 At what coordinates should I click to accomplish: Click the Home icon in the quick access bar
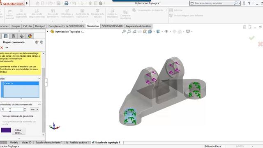click(37, 3)
